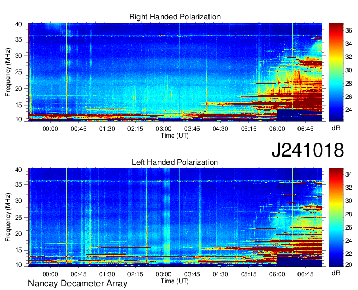The image size is (358, 290).
Task: Click the 03:45 time tick under the top plot
Action: 192,129
